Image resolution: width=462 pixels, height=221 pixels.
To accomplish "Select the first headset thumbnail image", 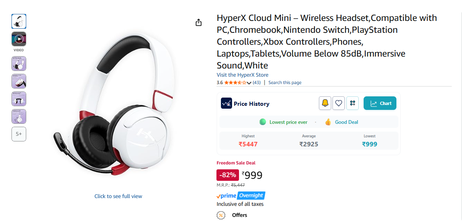I will (x=19, y=21).
